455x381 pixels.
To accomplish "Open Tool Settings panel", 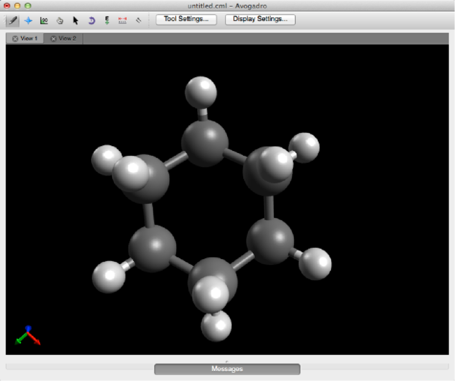I will coord(186,20).
